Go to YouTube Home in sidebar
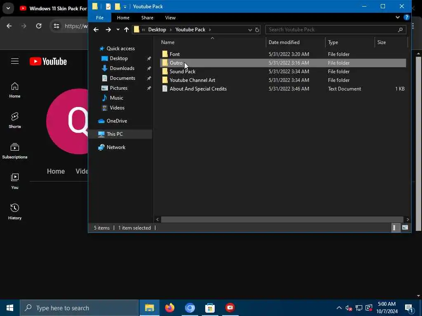The height and width of the screenshot is (316, 422). click(x=15, y=90)
